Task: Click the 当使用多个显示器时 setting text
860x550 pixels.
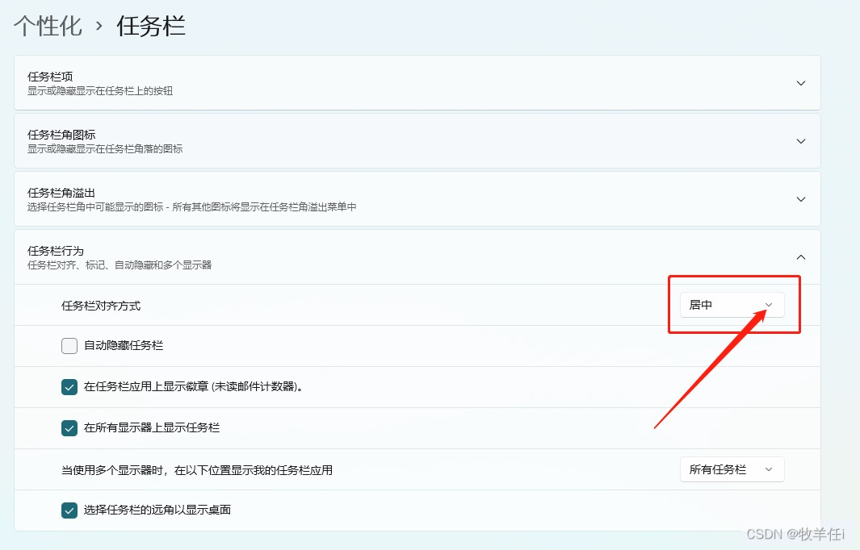Action: [x=197, y=470]
